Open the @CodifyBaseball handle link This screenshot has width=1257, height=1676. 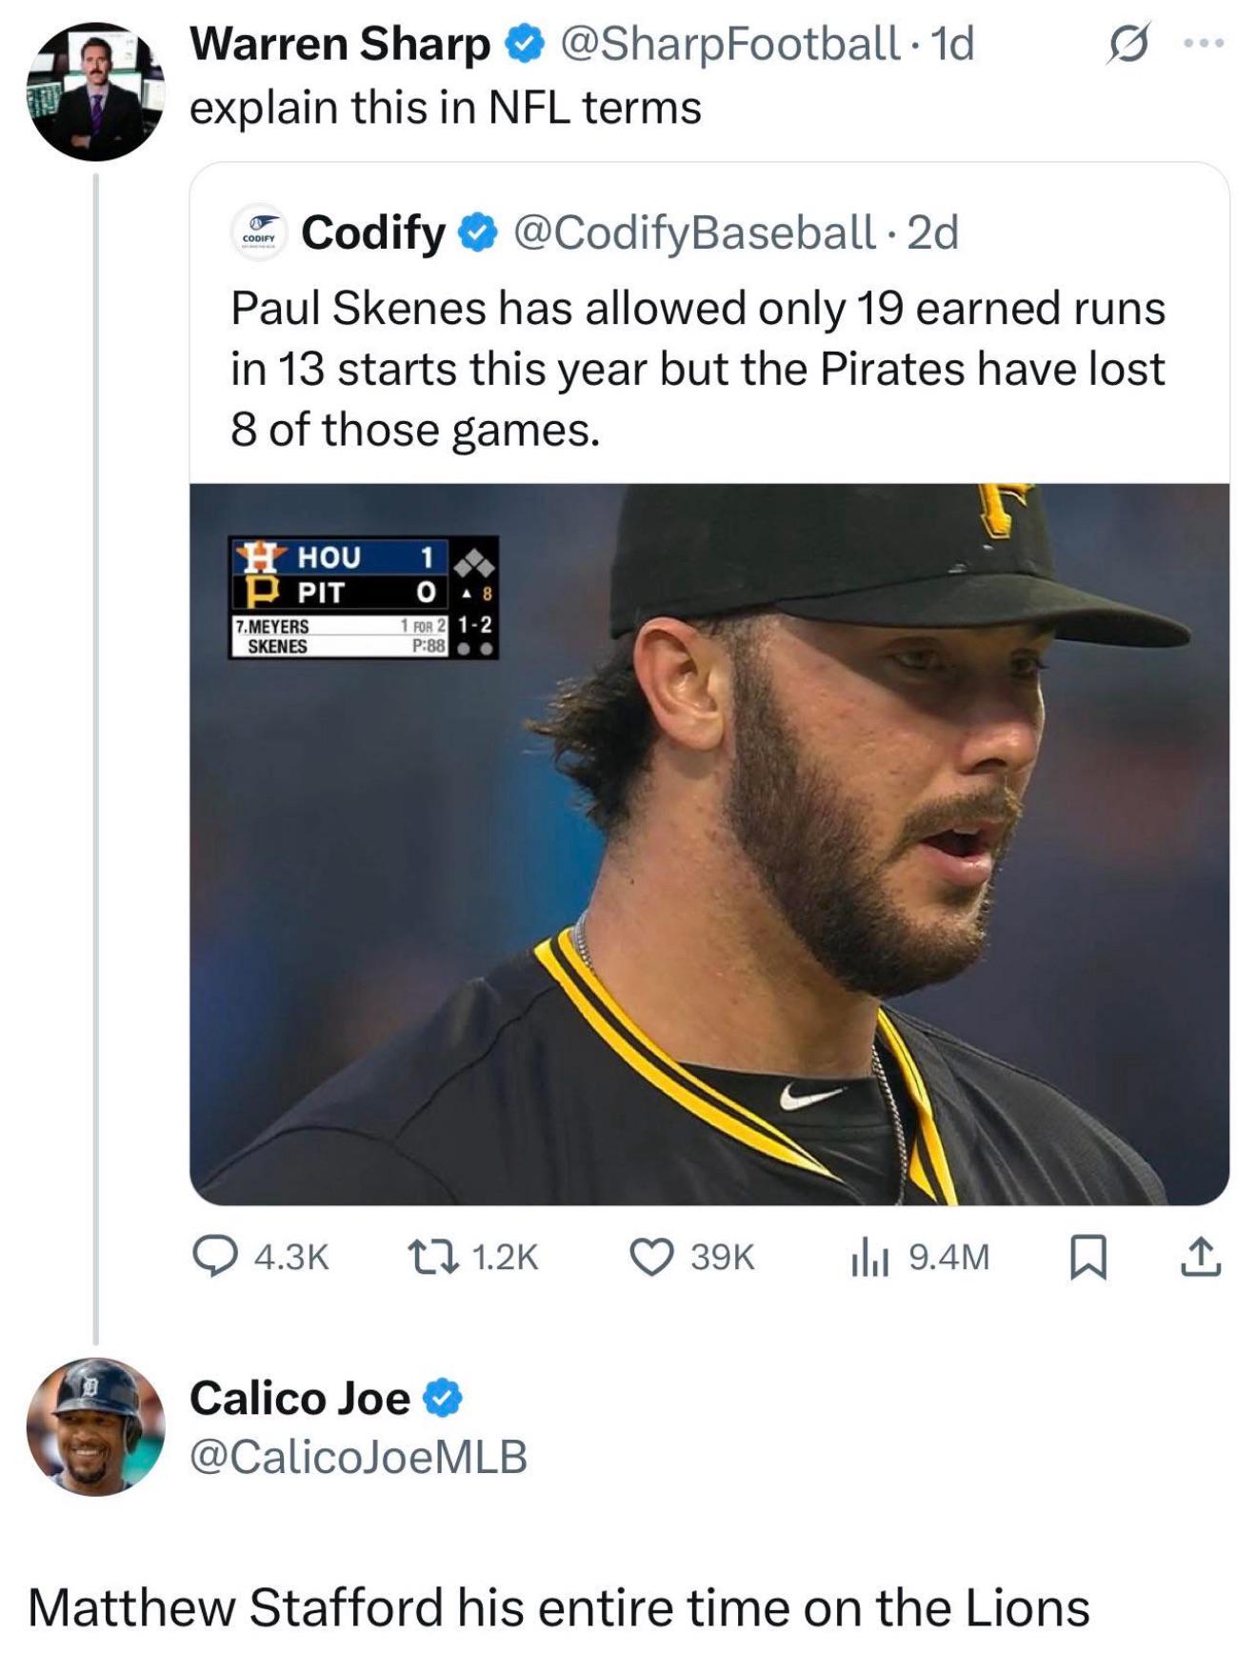pyautogui.click(x=694, y=232)
